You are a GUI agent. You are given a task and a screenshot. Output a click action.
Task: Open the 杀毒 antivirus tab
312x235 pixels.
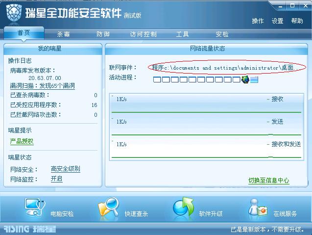(63, 34)
